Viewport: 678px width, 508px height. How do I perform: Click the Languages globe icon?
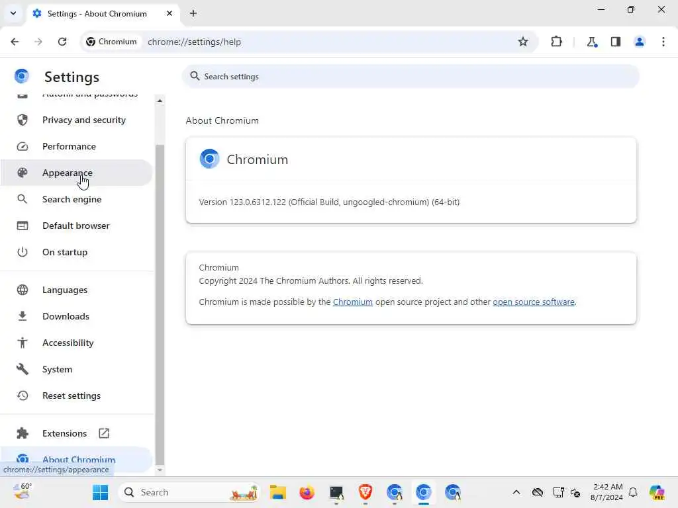[23, 290]
